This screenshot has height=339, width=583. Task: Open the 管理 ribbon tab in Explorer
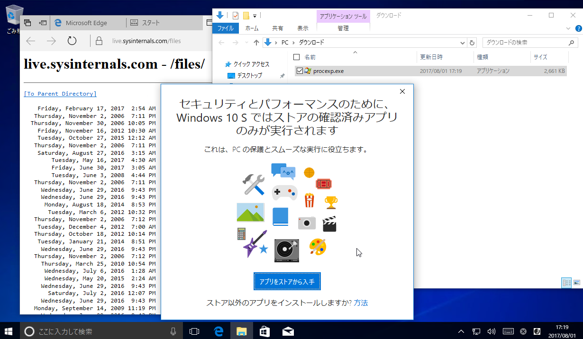343,28
